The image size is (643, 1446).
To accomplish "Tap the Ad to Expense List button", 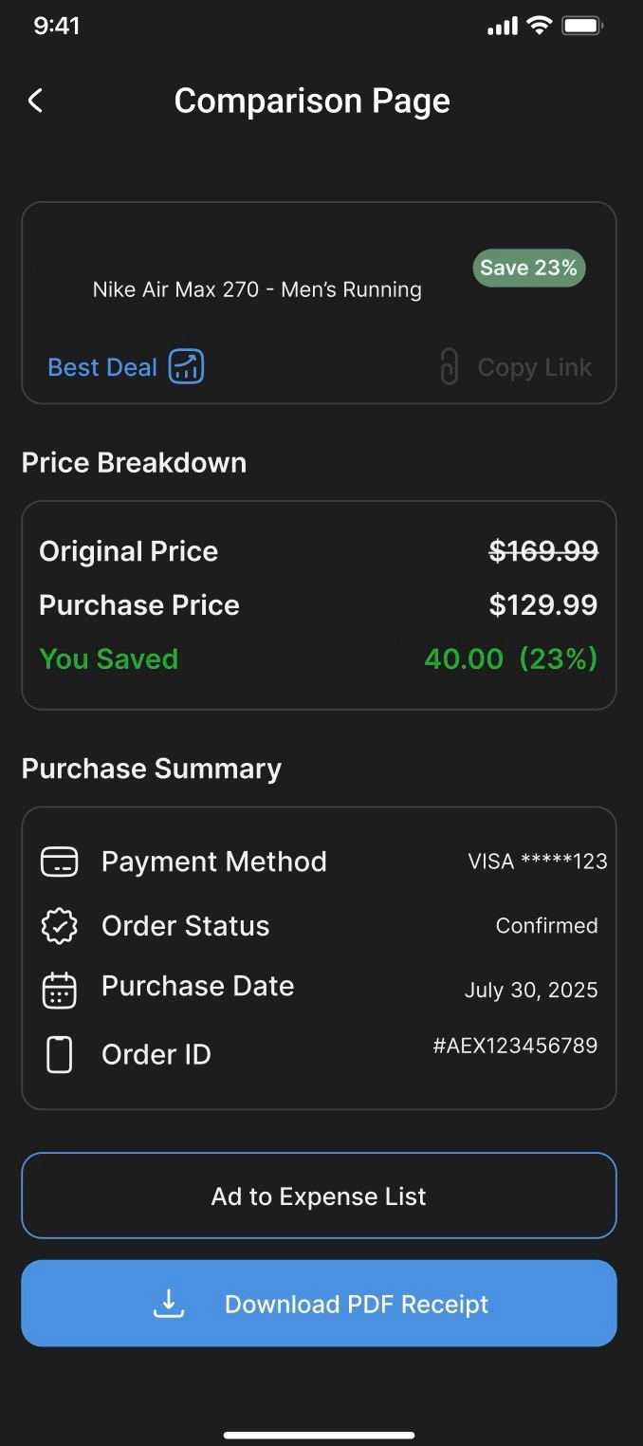I will pos(319,1196).
